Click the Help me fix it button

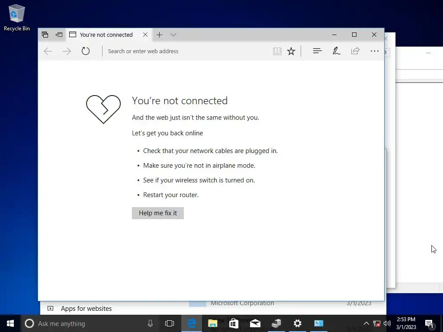coord(157,213)
